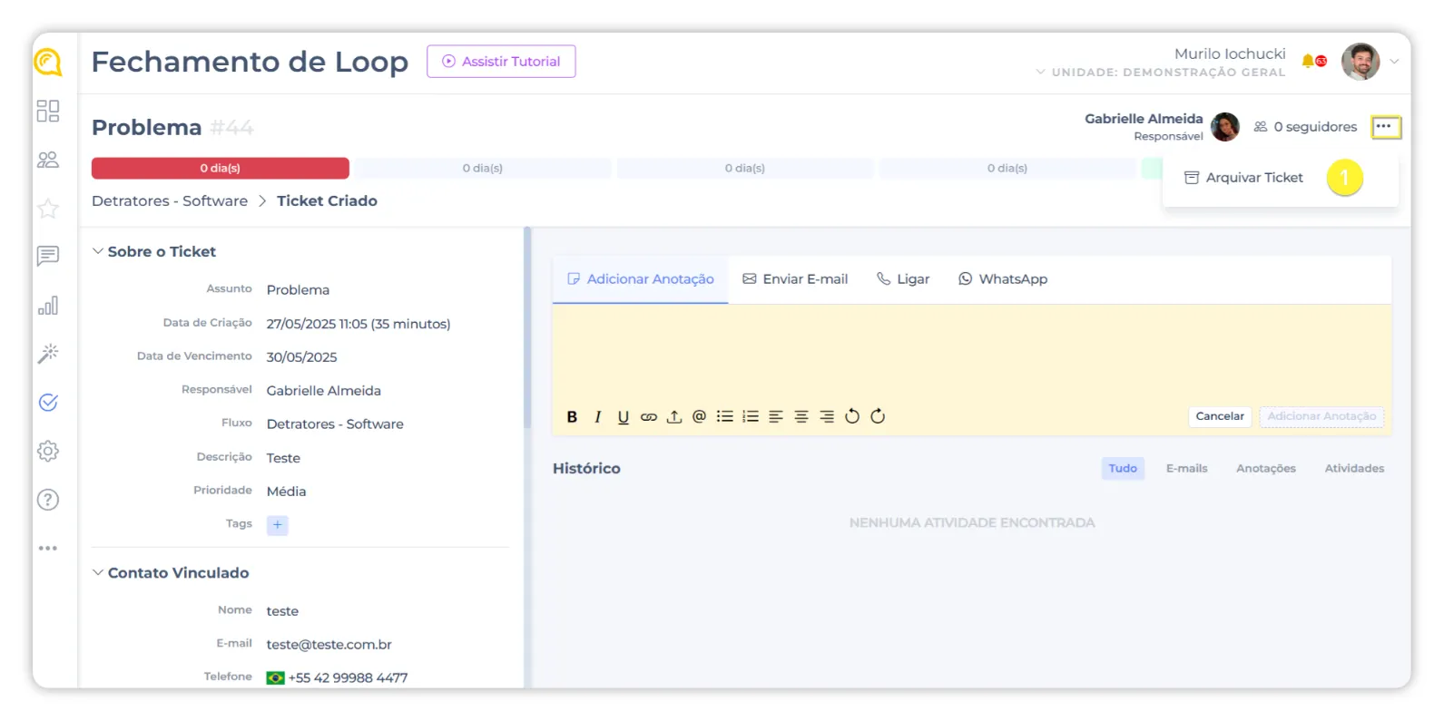Collapse the Sobre o Ticket section

point(98,251)
